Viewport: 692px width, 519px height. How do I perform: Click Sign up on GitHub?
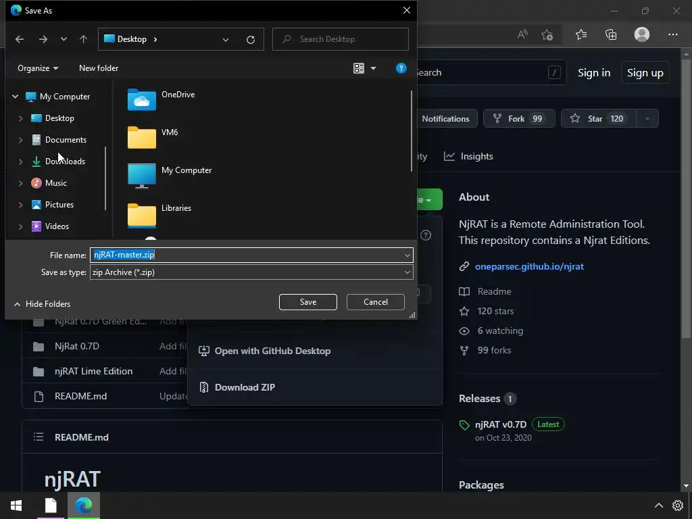point(645,73)
